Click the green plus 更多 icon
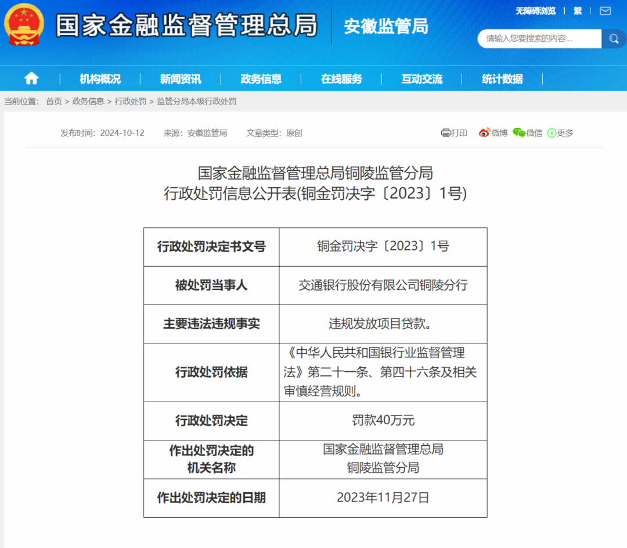 pos(552,133)
